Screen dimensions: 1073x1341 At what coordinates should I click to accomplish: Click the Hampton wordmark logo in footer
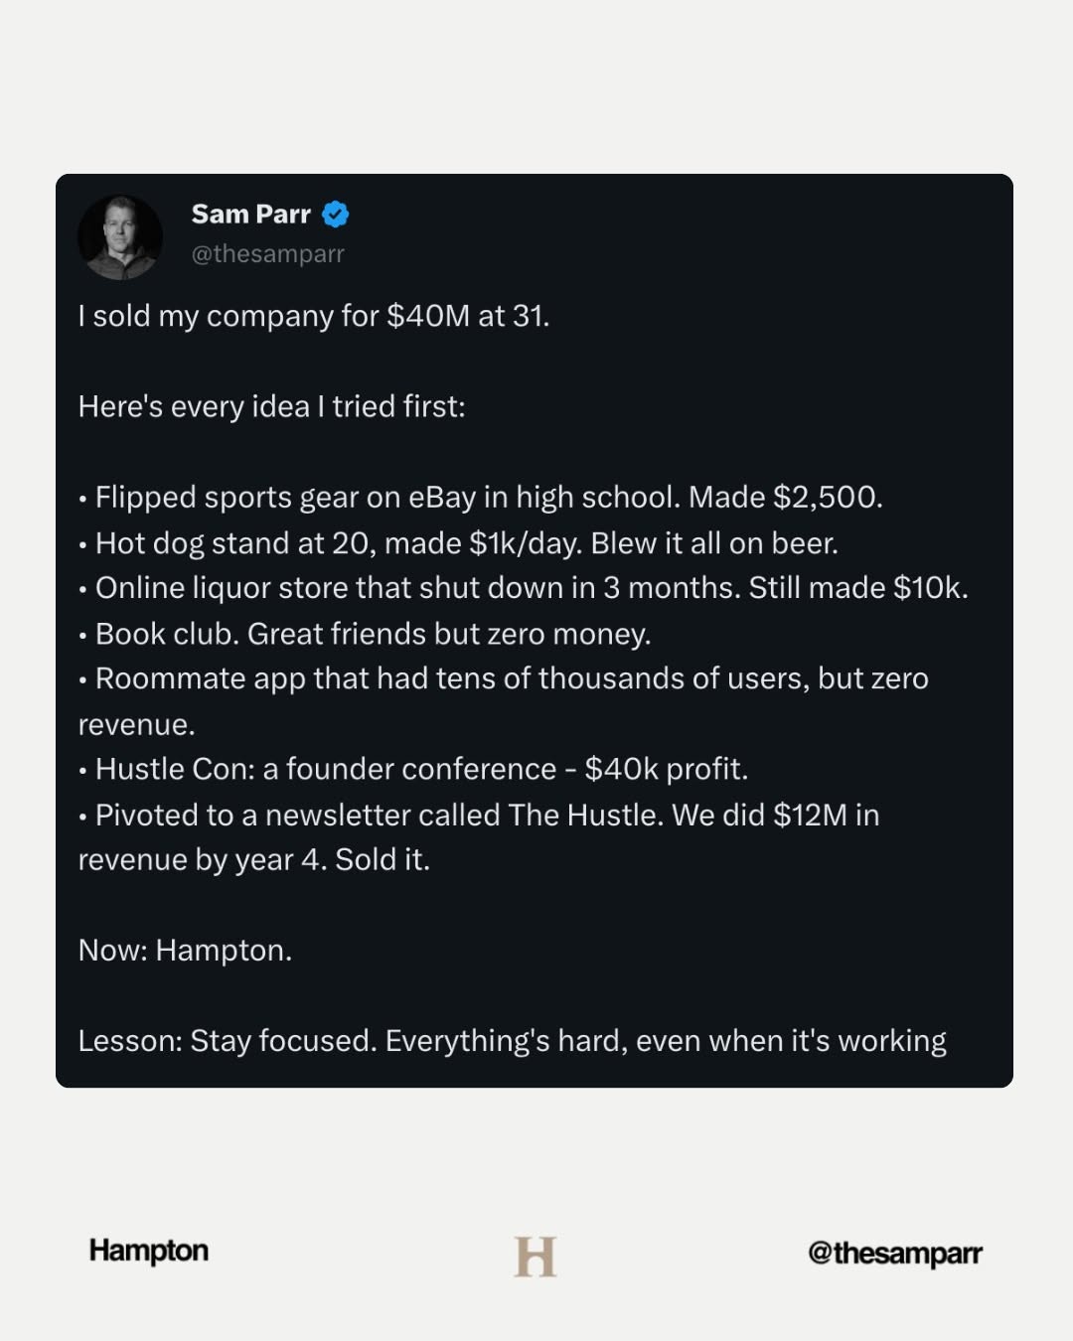[x=149, y=1251]
